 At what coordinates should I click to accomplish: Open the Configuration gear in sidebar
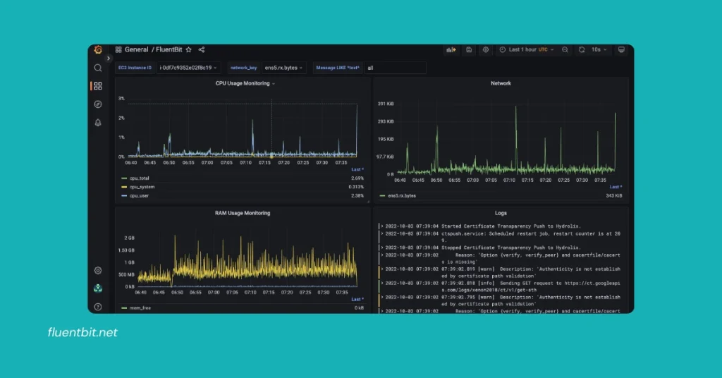point(98,271)
